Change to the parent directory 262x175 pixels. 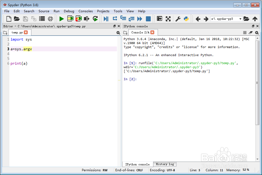[x=255, y=19]
